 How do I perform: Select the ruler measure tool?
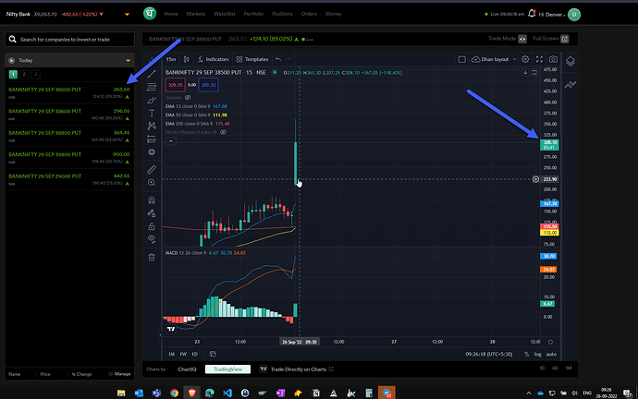[152, 169]
